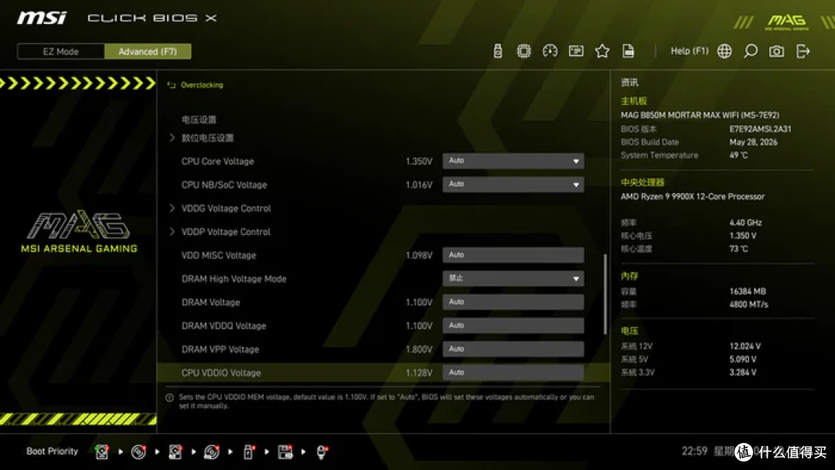
Task: Click AMD Ryzen 9 9900X processor name
Action: tap(692, 196)
